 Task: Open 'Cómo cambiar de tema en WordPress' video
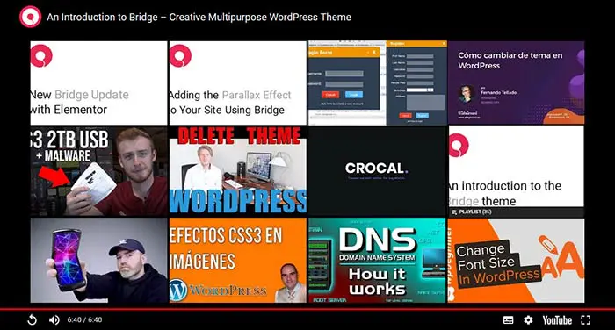[517, 82]
